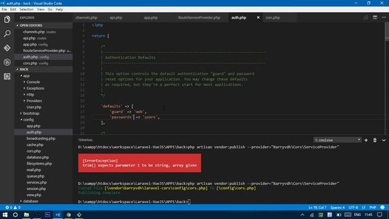
Task: Open the Source Control view
Action: tap(7, 48)
